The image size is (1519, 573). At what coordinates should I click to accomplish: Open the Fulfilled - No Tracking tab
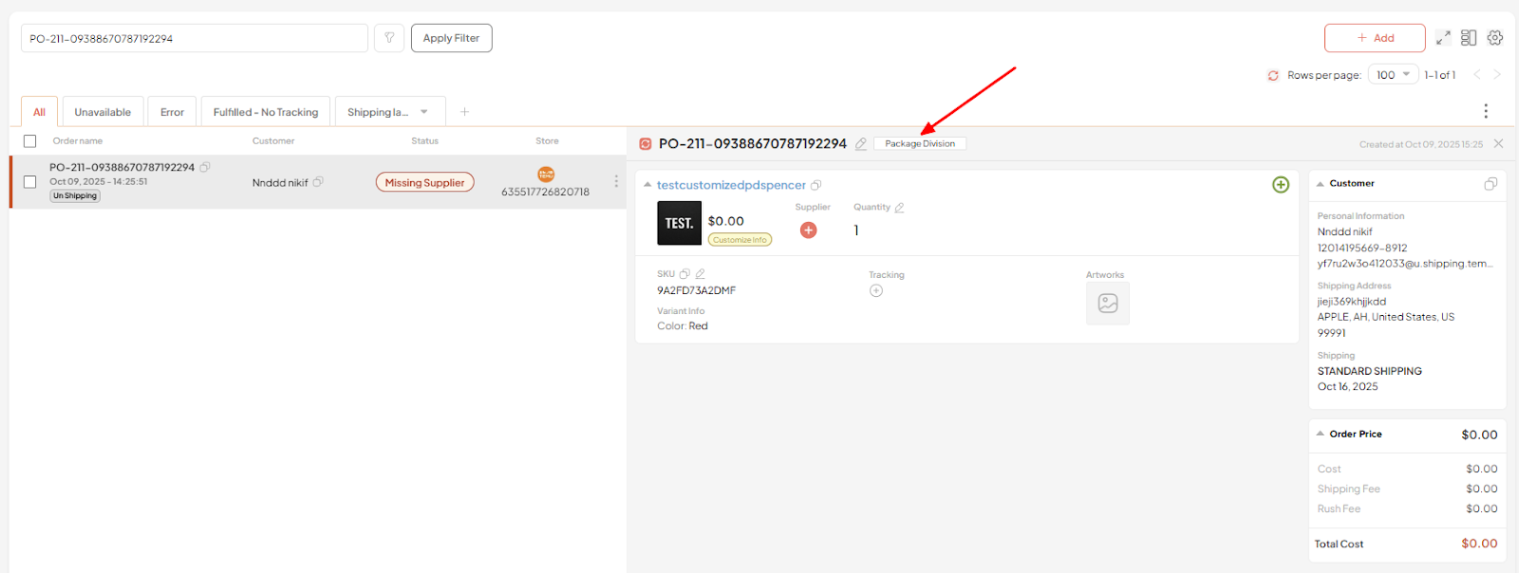tap(266, 112)
